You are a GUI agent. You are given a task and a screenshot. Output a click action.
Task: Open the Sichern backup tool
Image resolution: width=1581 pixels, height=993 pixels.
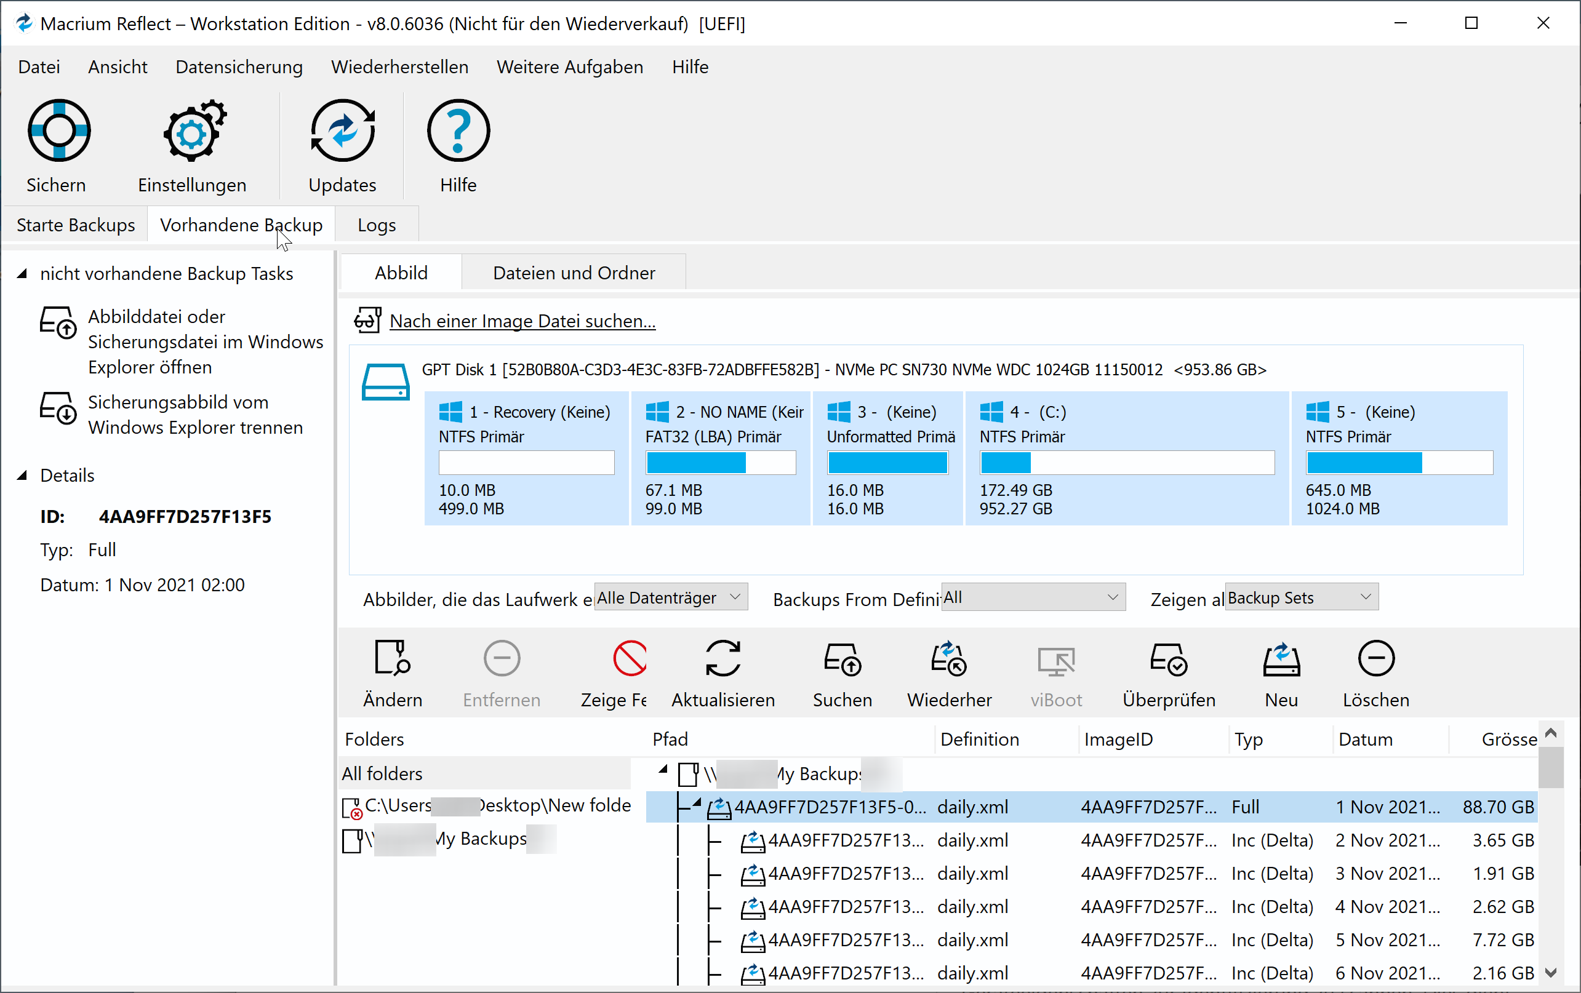pyautogui.click(x=58, y=146)
